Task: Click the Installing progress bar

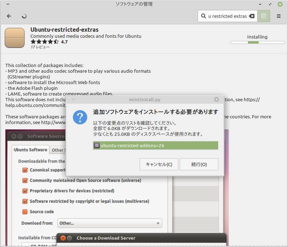Action: point(258,42)
